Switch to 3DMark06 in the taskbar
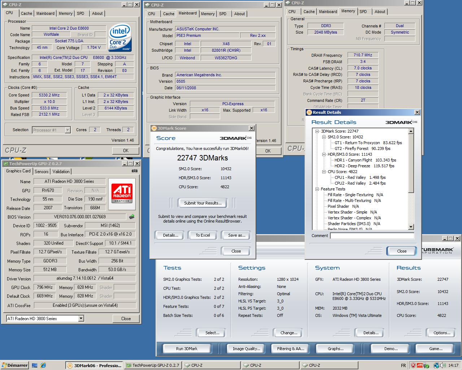The height and width of the screenshot is (370, 462). (x=95, y=365)
